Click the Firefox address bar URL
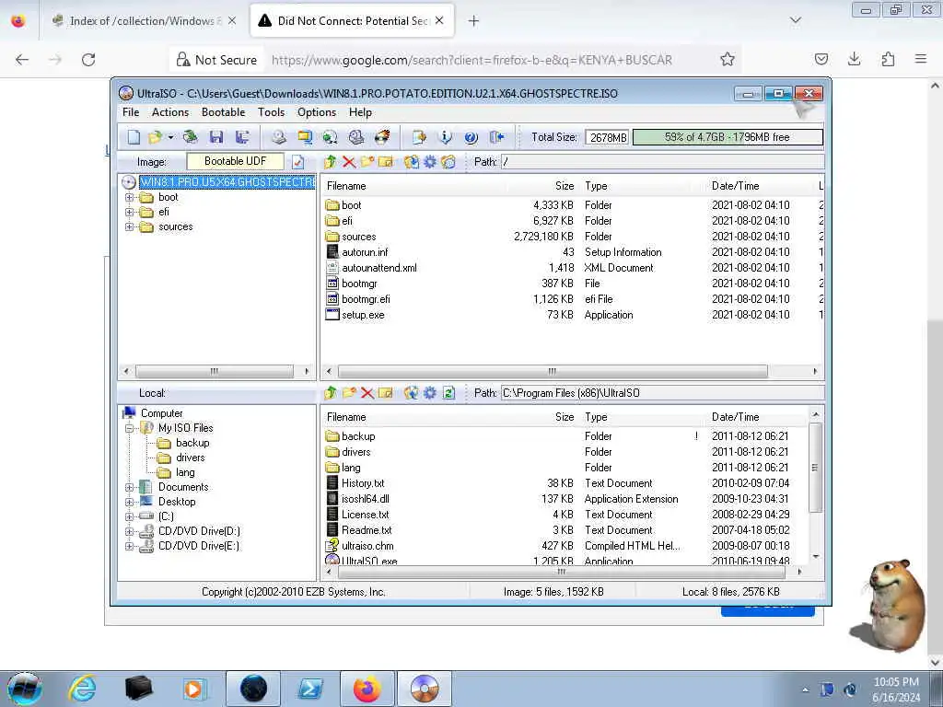The width and height of the screenshot is (943, 707). [471, 60]
